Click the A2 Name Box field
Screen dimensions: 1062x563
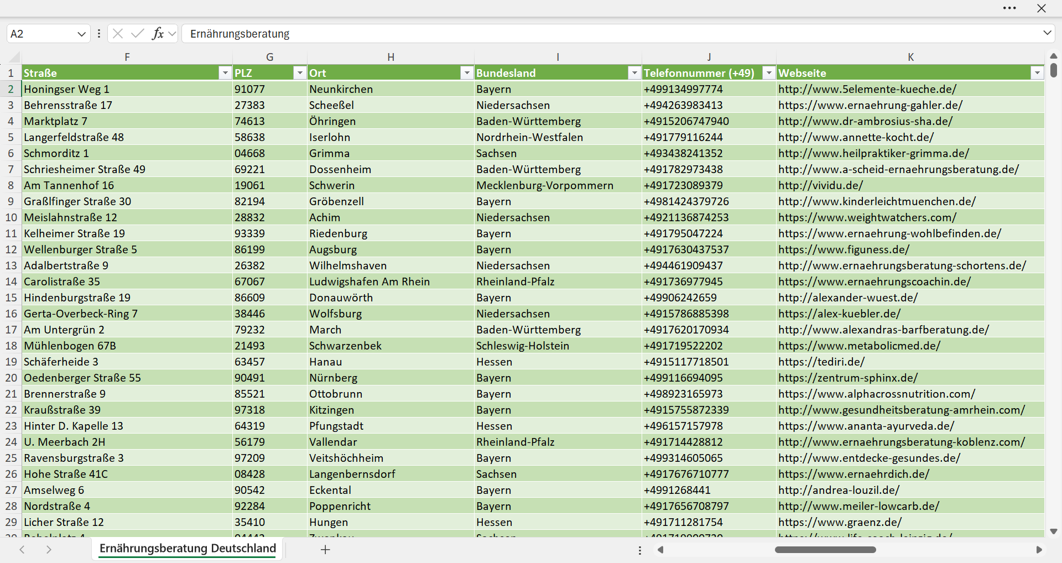coord(41,34)
